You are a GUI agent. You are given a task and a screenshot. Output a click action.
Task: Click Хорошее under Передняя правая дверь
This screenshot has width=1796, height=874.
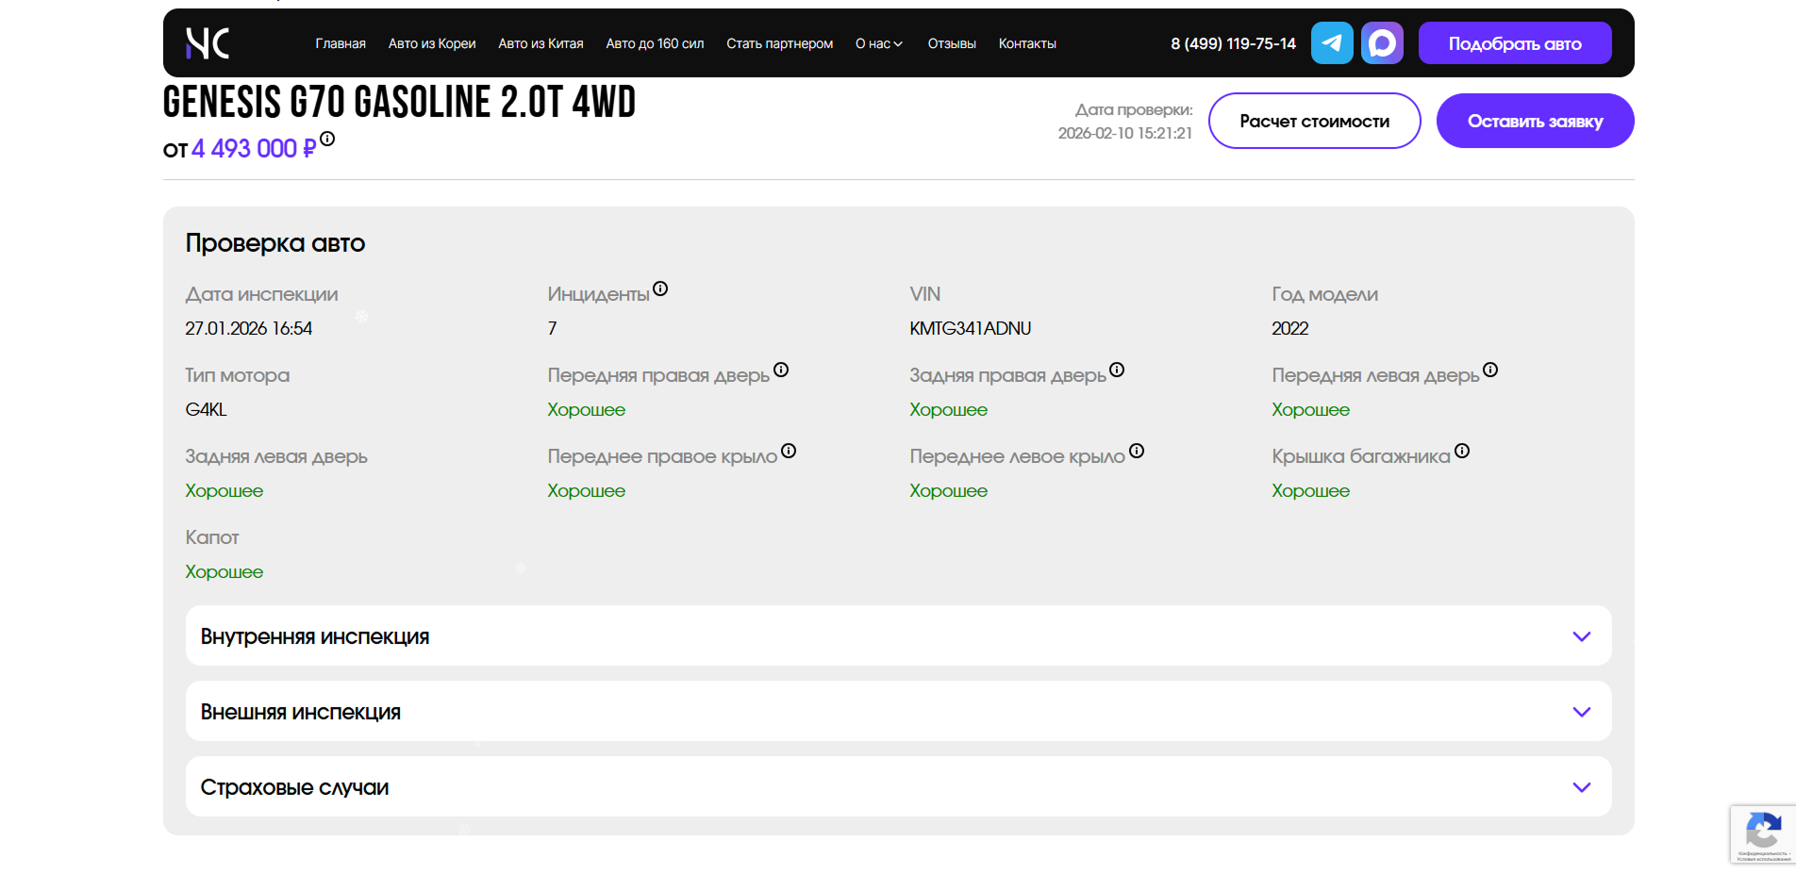click(x=586, y=409)
